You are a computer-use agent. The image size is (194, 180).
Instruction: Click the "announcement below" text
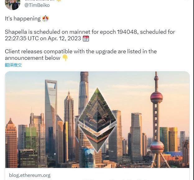point(33,58)
